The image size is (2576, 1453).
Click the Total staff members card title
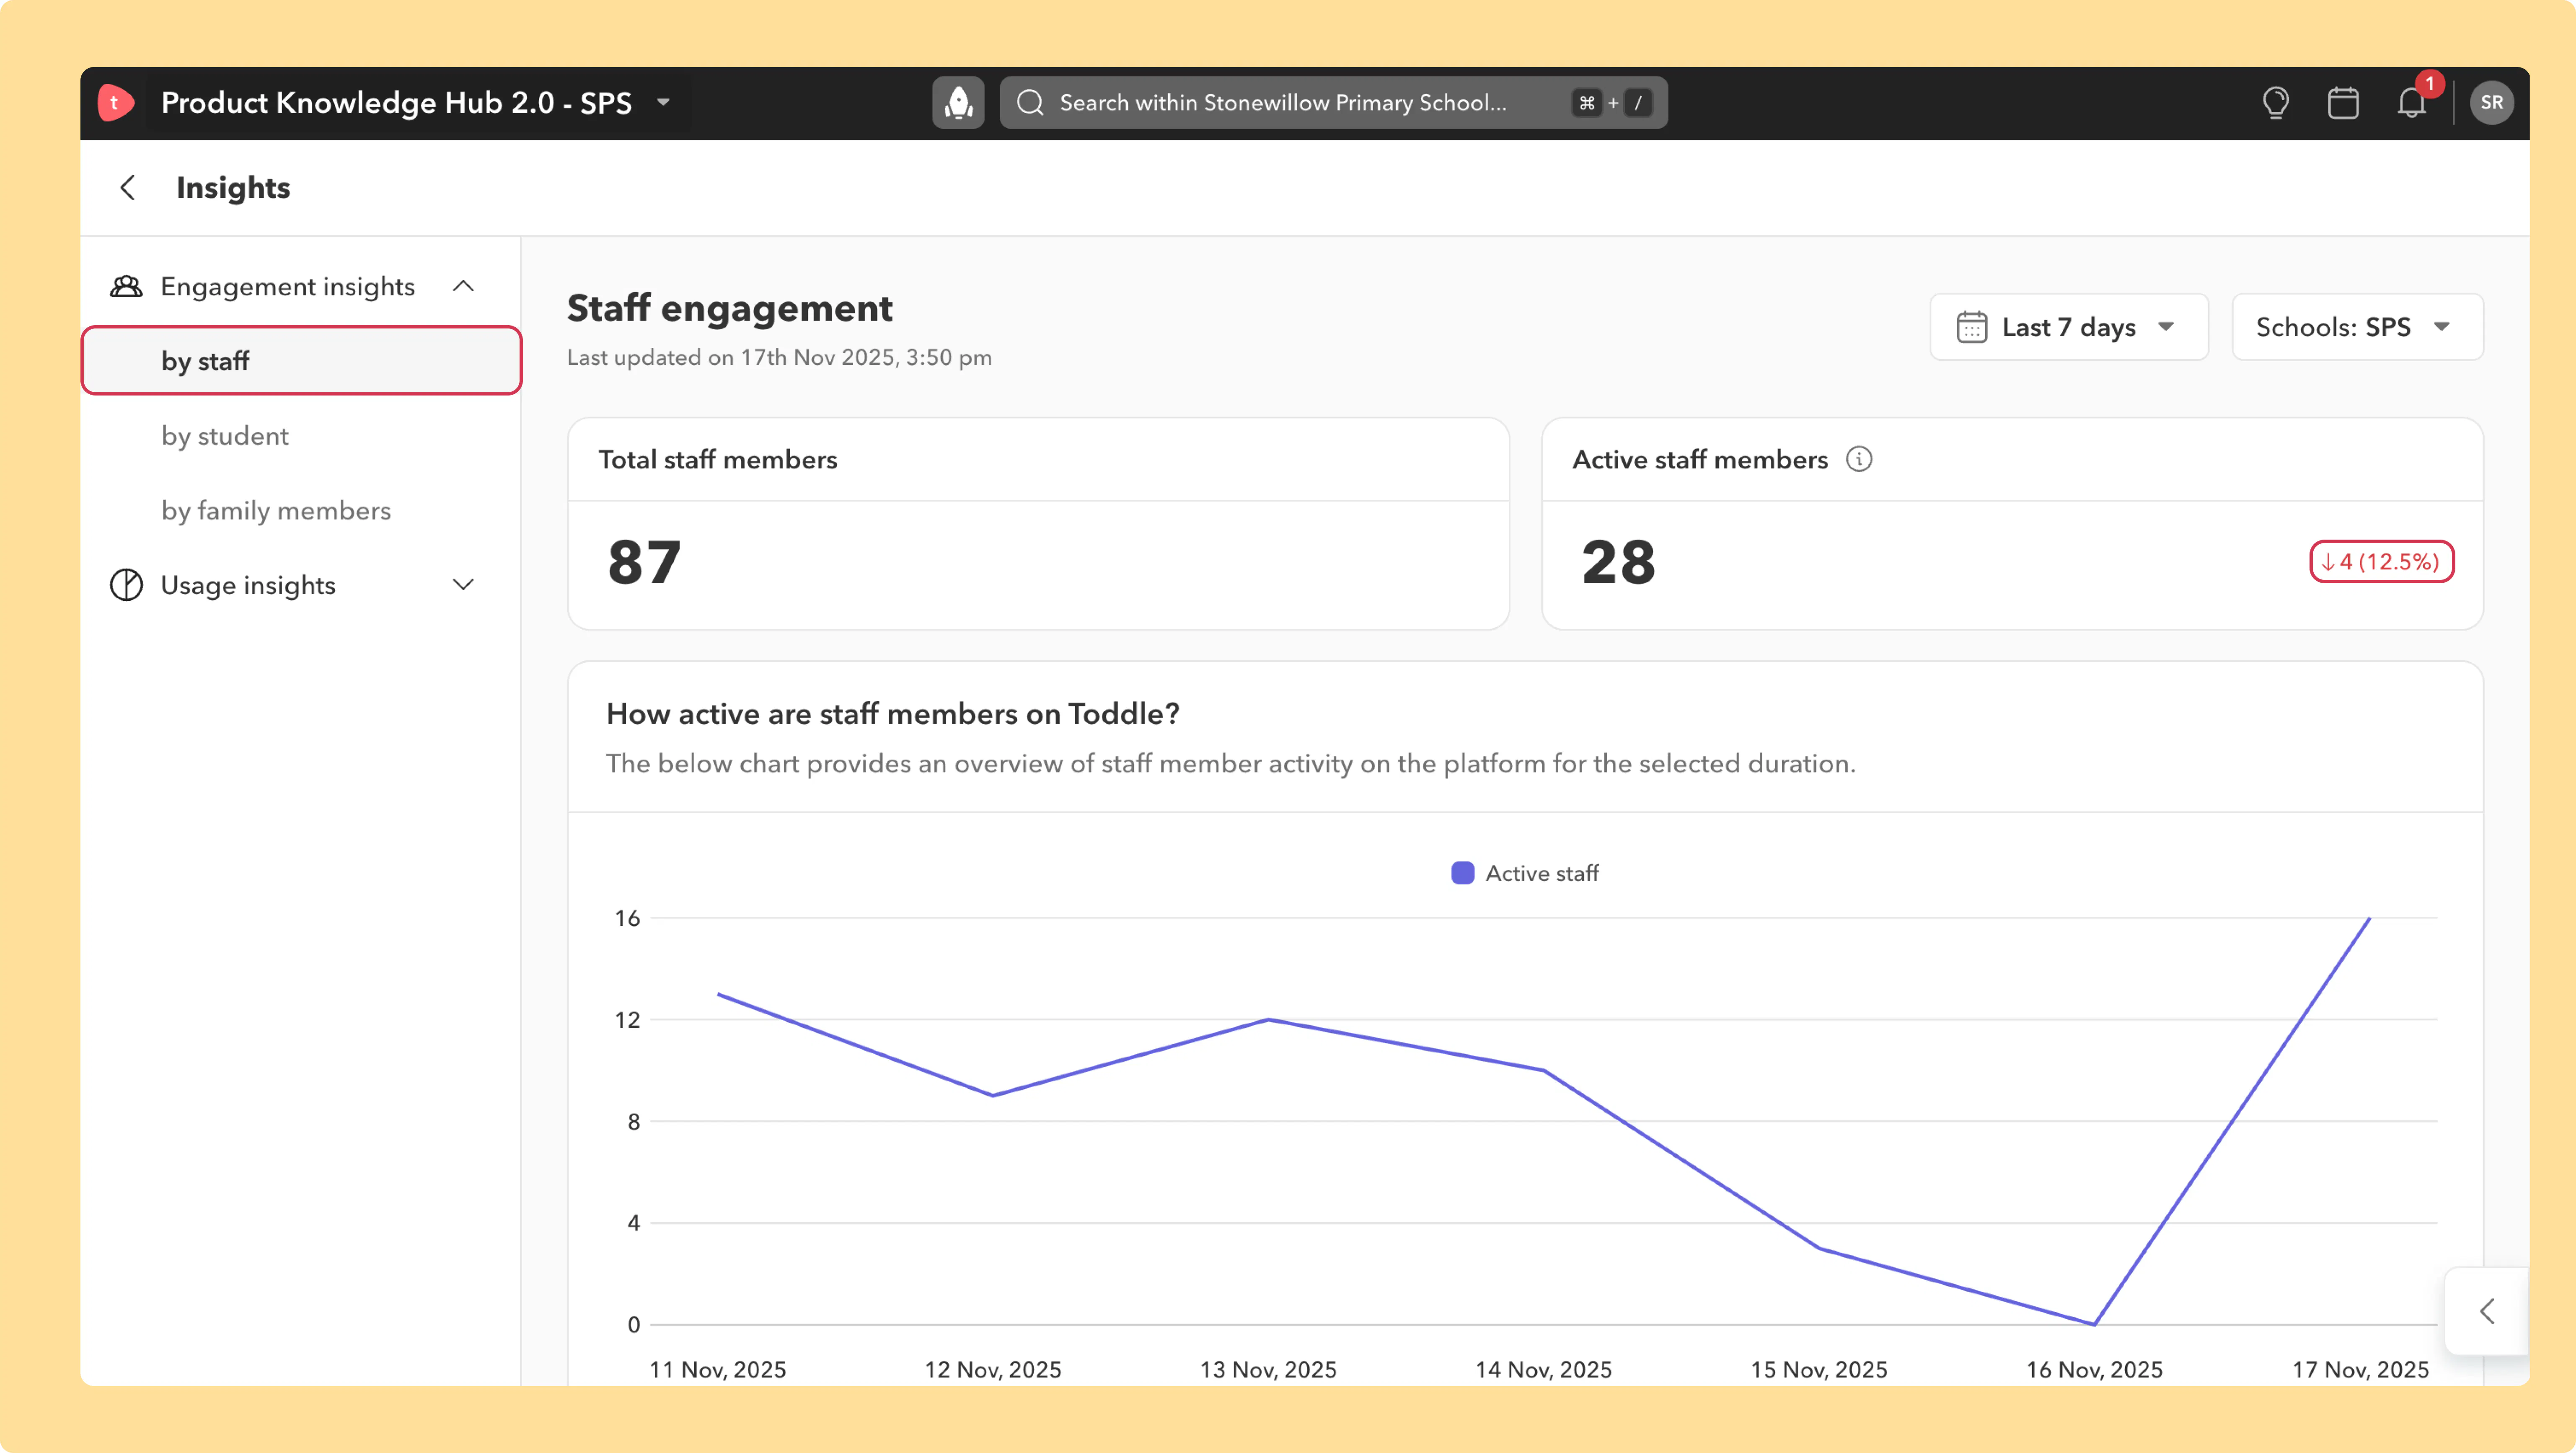click(x=718, y=459)
